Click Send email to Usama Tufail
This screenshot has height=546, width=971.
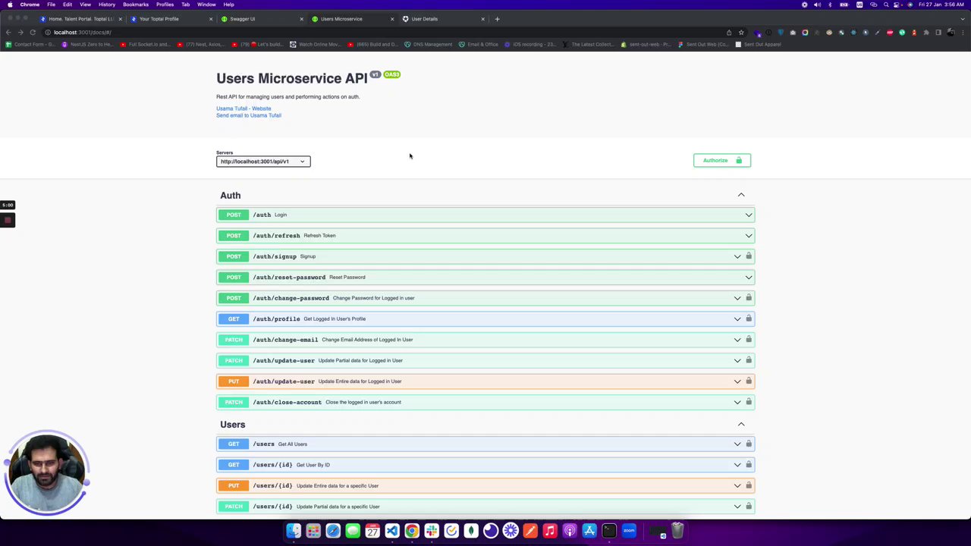coord(249,115)
